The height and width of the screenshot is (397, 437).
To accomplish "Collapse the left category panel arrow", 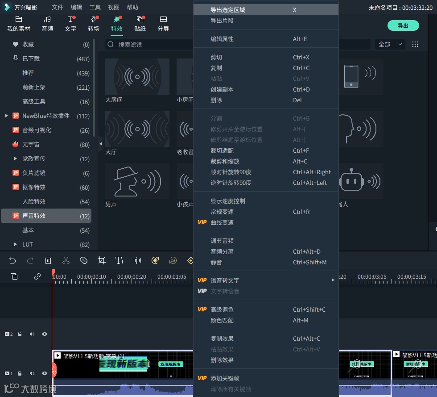I will tap(101, 144).
